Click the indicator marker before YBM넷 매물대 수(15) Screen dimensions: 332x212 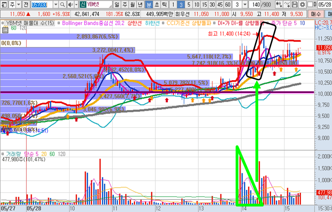pos(3,23)
